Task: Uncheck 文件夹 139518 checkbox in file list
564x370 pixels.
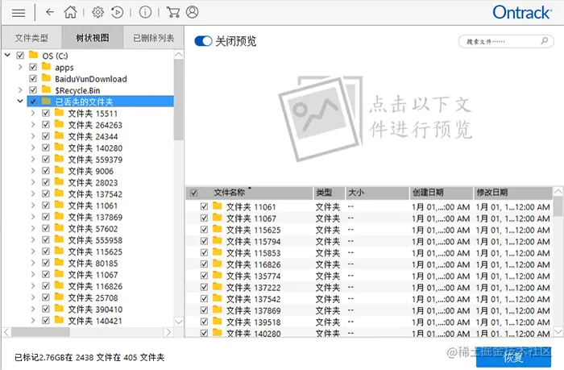Action: pos(204,322)
